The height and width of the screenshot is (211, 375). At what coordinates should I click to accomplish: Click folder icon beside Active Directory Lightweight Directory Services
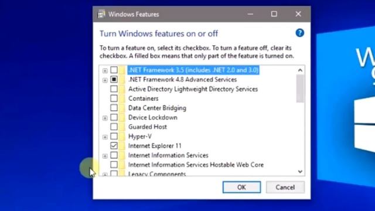(122, 89)
